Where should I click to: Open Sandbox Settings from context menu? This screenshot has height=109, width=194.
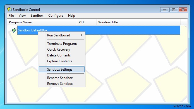[62, 70]
